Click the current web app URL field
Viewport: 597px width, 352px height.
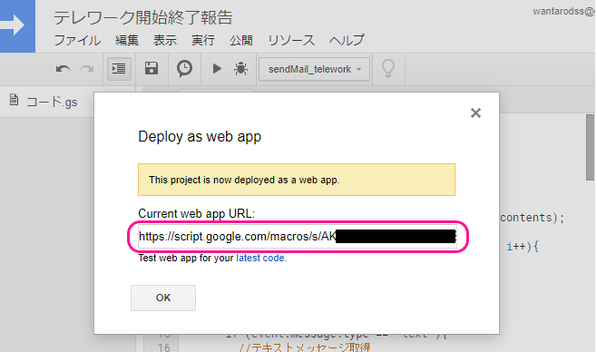point(298,236)
